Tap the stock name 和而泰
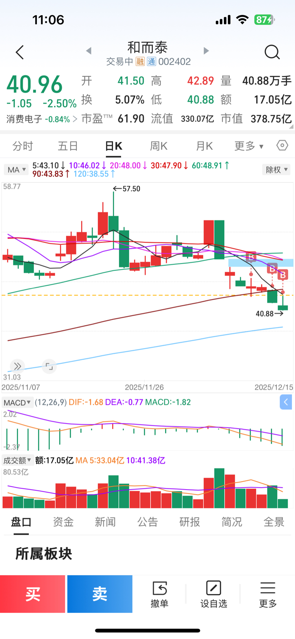 tap(147, 48)
